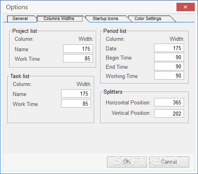Click the Working Time width field
This screenshot has height=174, width=198.
point(169,76)
